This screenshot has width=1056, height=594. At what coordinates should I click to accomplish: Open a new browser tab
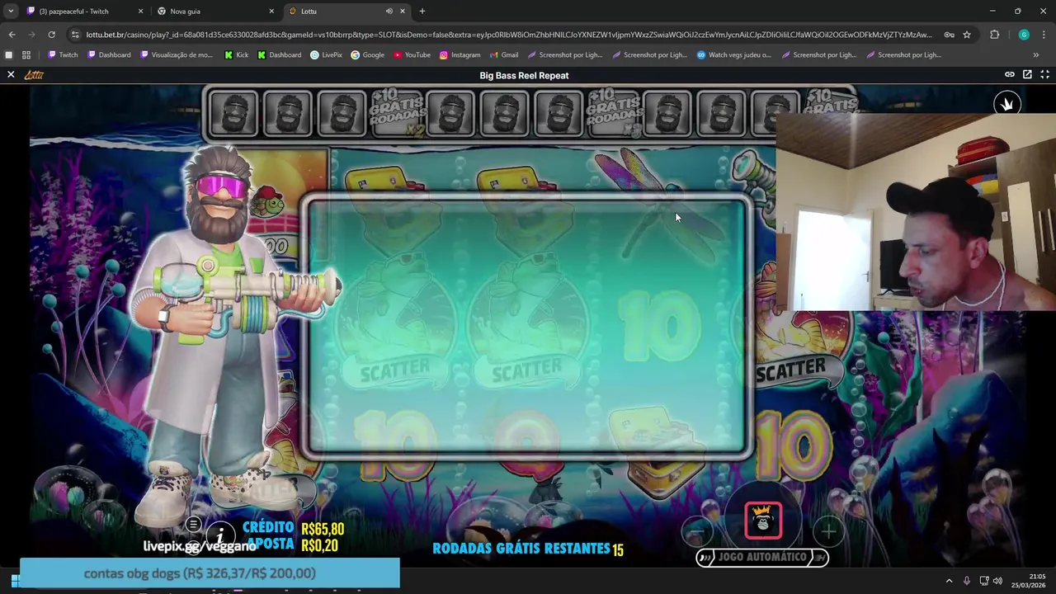[x=422, y=12]
